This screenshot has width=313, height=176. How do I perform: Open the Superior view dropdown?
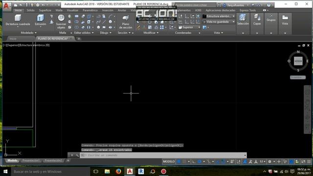189,27
